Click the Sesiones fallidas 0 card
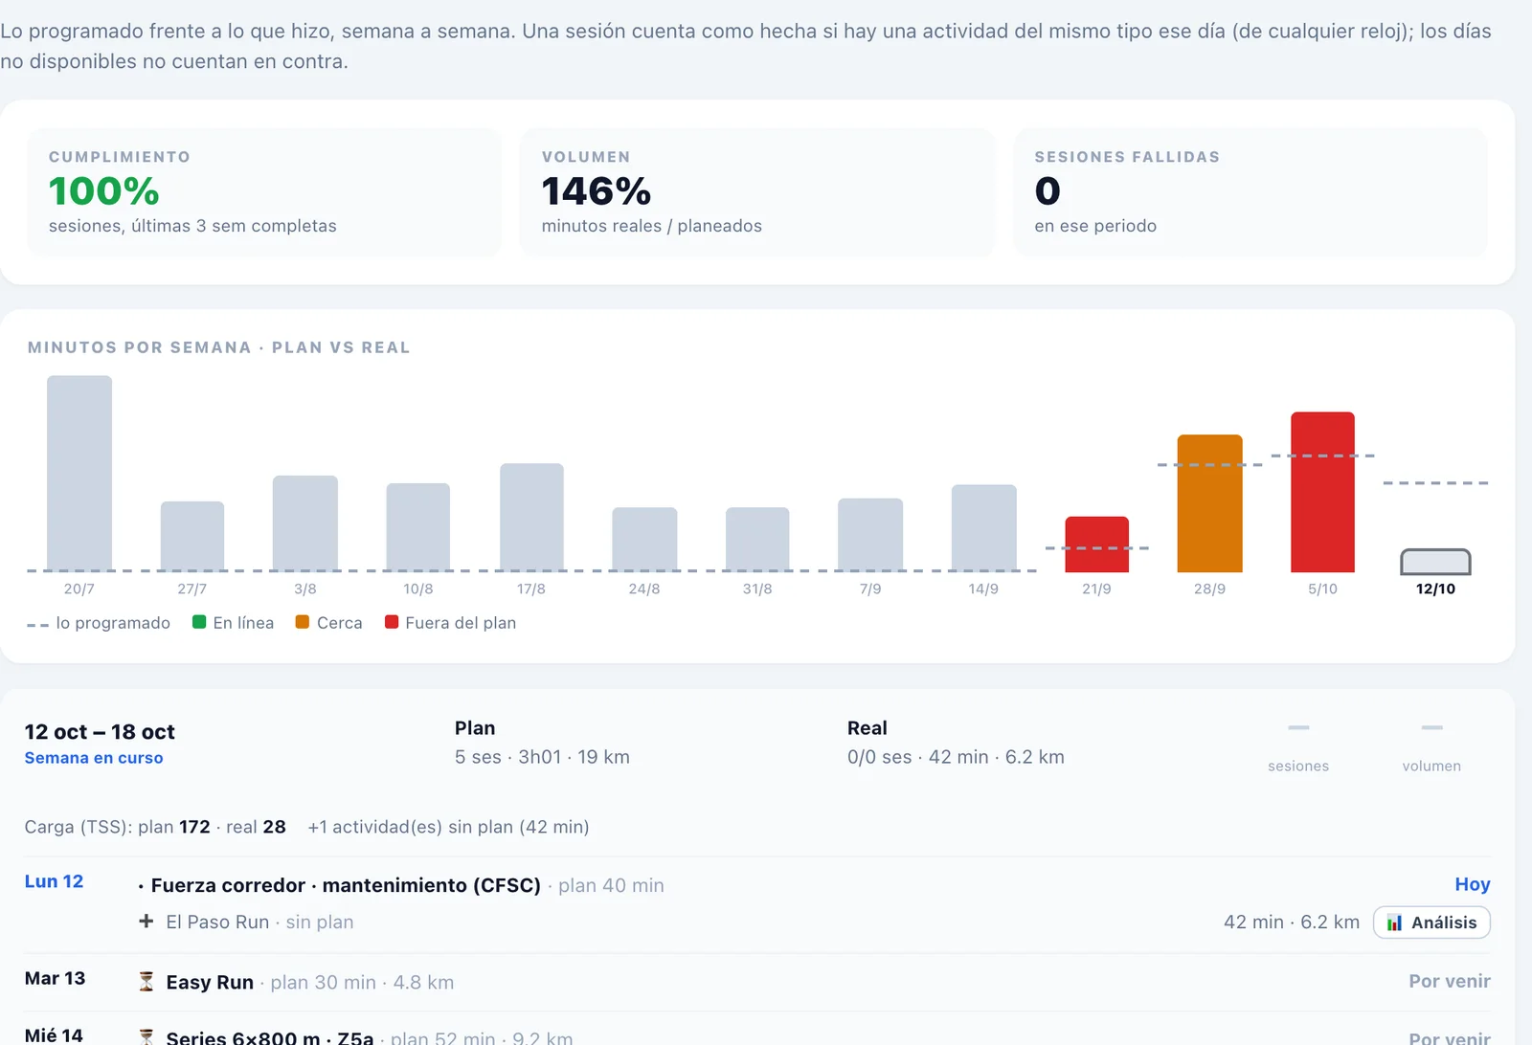Image resolution: width=1532 pixels, height=1045 pixels. 1250,192
